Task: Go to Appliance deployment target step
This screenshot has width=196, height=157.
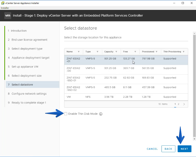Action: click(x=29, y=58)
